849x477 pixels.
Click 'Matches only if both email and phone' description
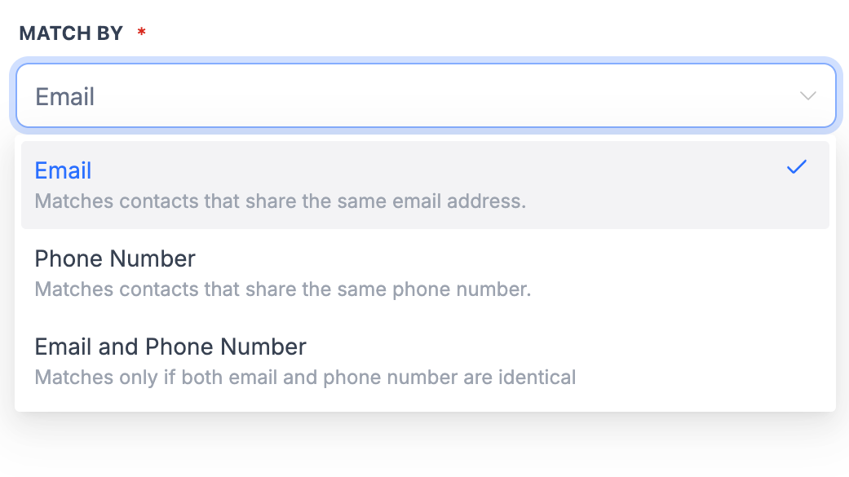tap(305, 377)
